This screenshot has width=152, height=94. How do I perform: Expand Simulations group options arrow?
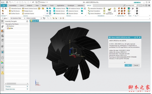[116, 16]
